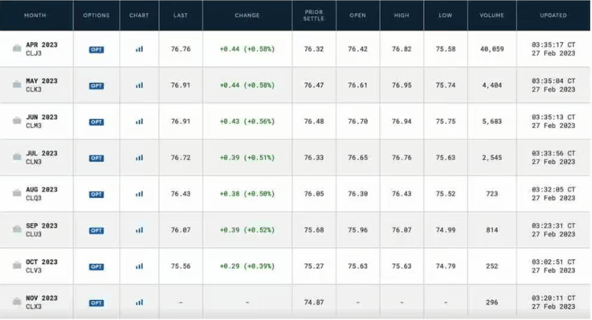Click OPT button for JUL 2023
This screenshot has width=592, height=320.
96,158
